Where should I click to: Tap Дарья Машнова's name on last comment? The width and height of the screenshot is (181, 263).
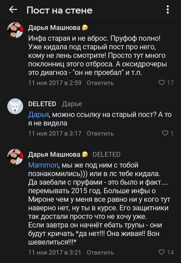tap(54, 154)
